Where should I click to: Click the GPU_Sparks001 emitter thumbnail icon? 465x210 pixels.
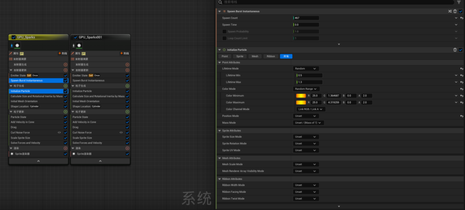pos(79,45)
